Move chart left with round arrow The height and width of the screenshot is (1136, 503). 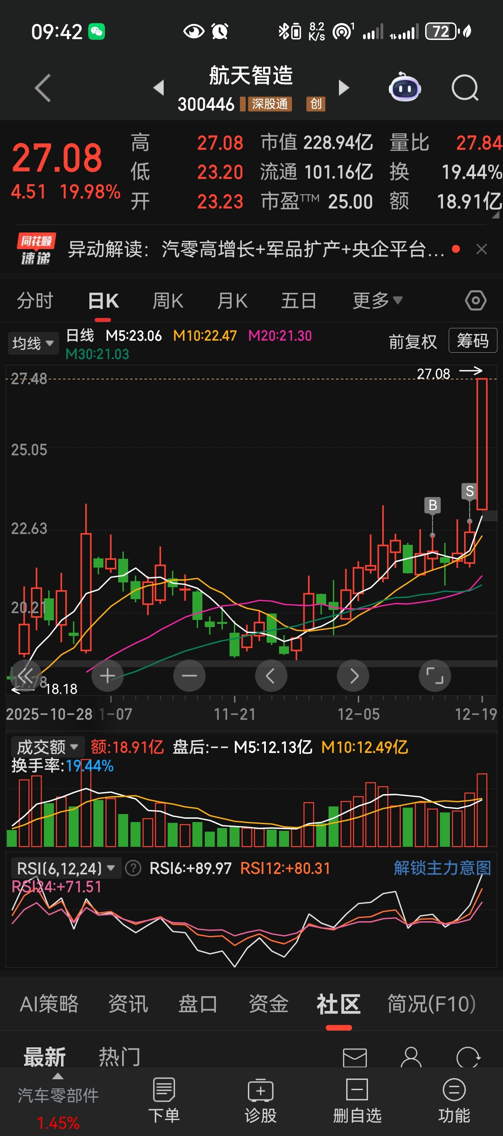[271, 675]
